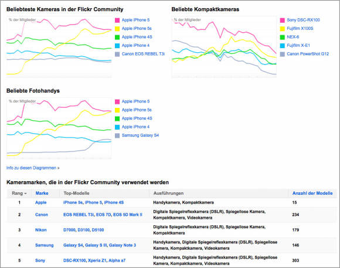Open the iPhone 5 top-model link in Apple row
340x268 pixels.
point(93,202)
